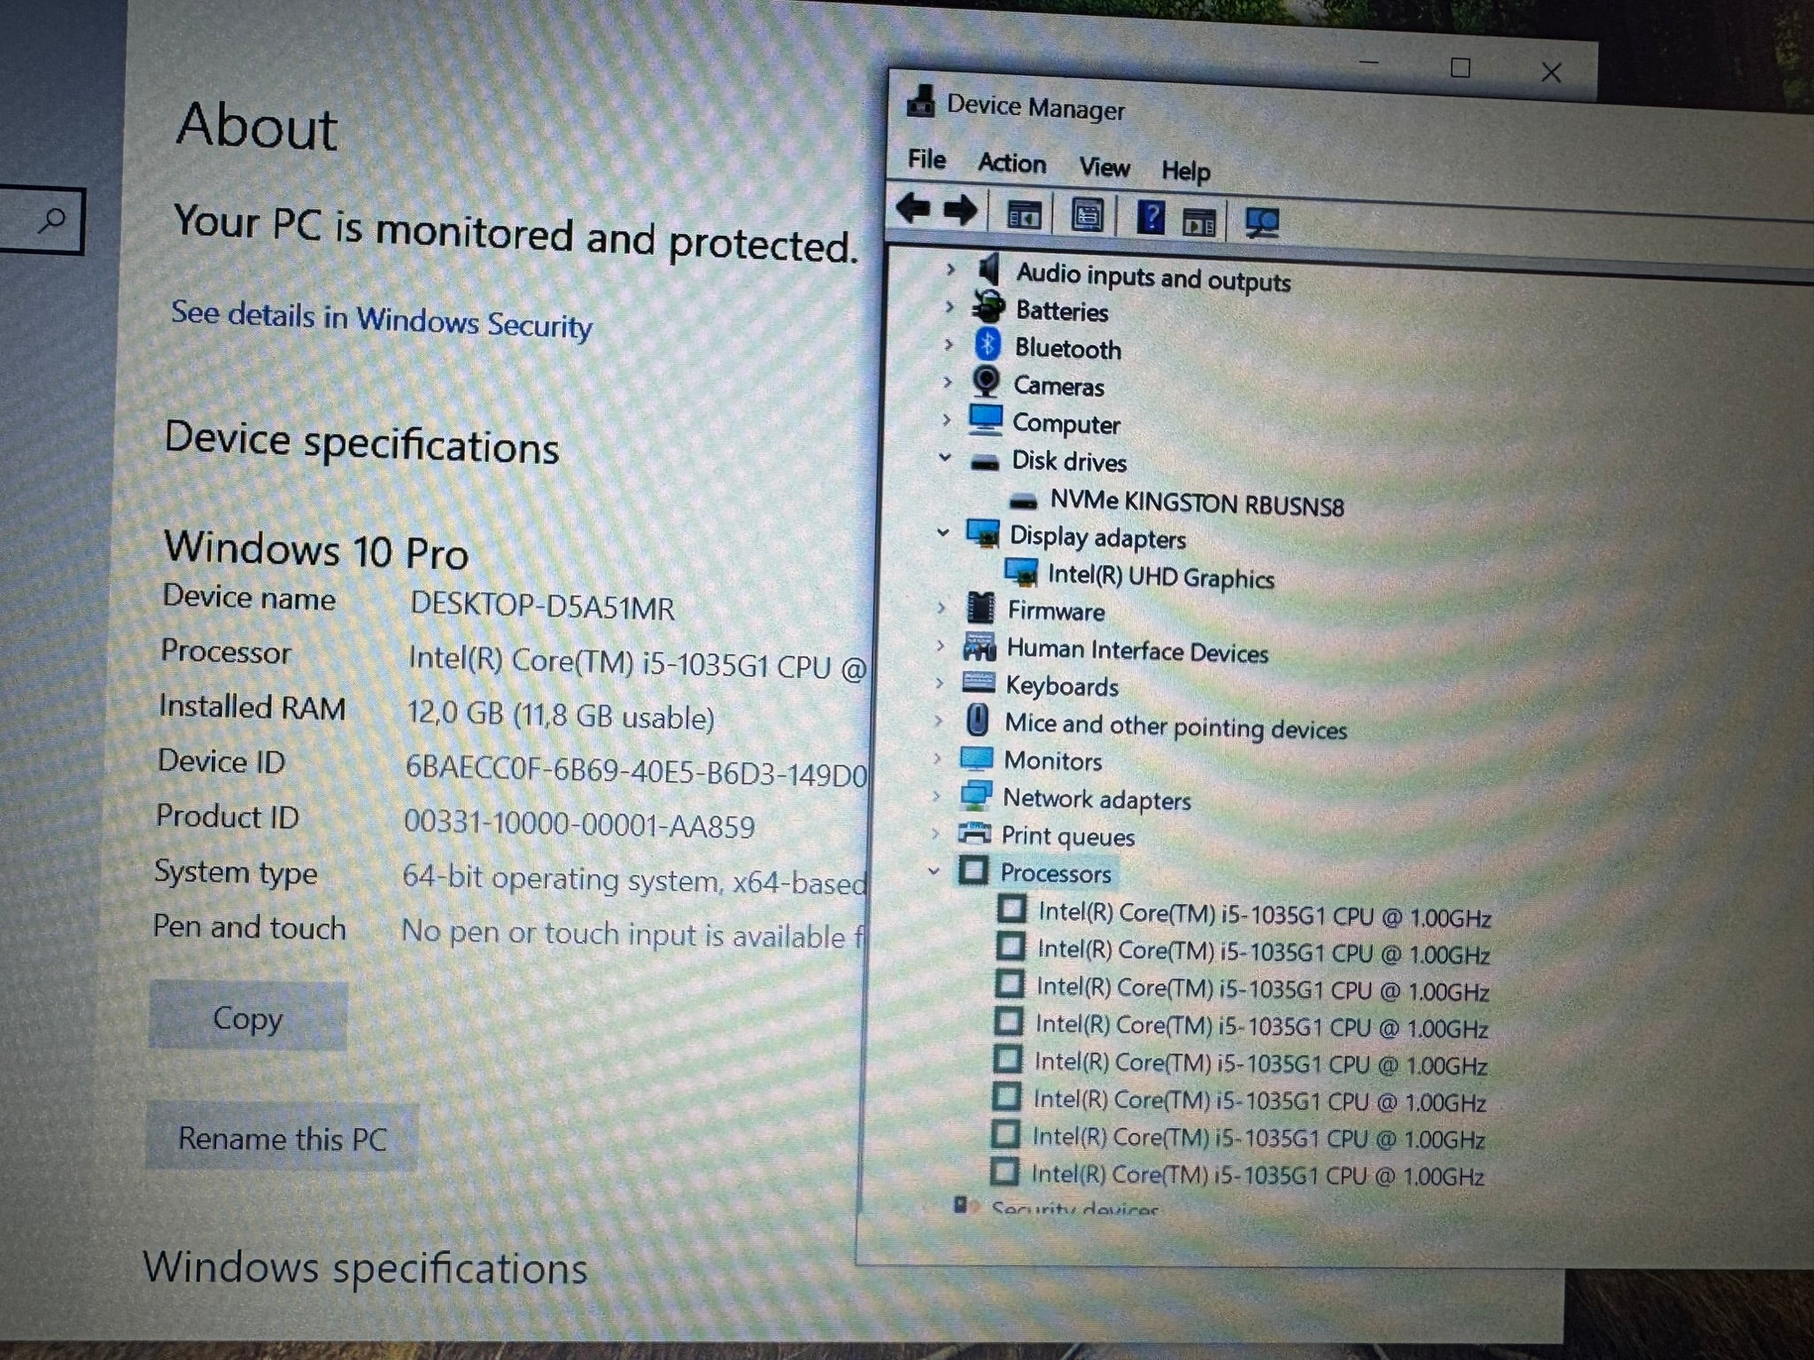Click device name DESKTOP-D5A51MR text
The width and height of the screenshot is (1814, 1360).
click(542, 607)
